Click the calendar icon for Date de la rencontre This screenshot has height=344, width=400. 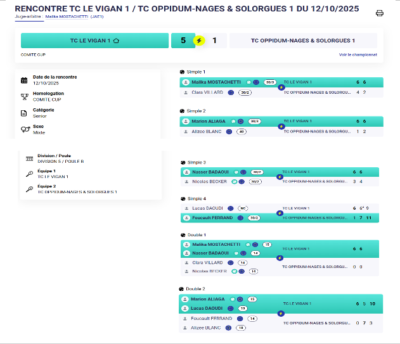[x=24, y=80]
